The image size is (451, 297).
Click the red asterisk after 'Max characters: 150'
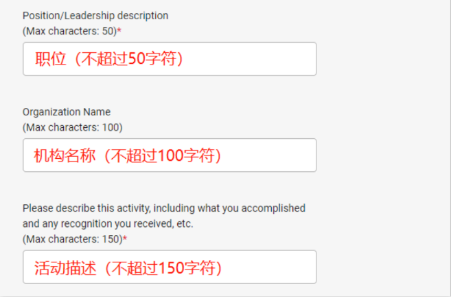click(x=125, y=238)
